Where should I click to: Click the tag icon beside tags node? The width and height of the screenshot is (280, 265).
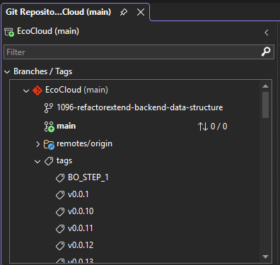click(x=49, y=161)
